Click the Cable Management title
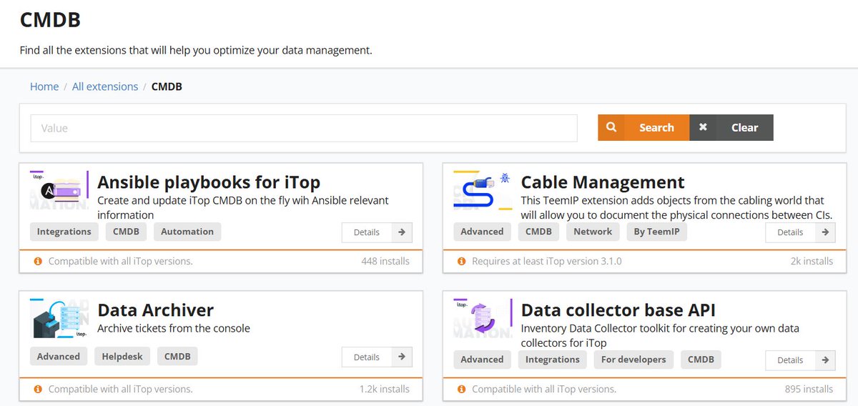 point(603,182)
